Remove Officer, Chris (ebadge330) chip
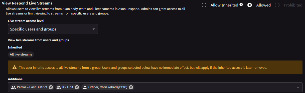 (131, 87)
